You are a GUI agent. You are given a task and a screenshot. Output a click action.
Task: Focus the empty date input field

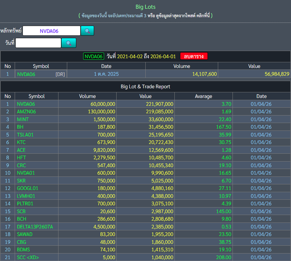click(38, 43)
